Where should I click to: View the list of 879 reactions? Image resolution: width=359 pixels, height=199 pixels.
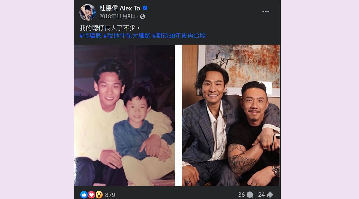point(110,195)
